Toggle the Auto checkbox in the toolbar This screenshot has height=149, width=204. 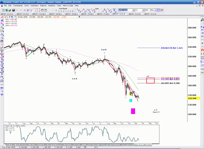[97, 11]
